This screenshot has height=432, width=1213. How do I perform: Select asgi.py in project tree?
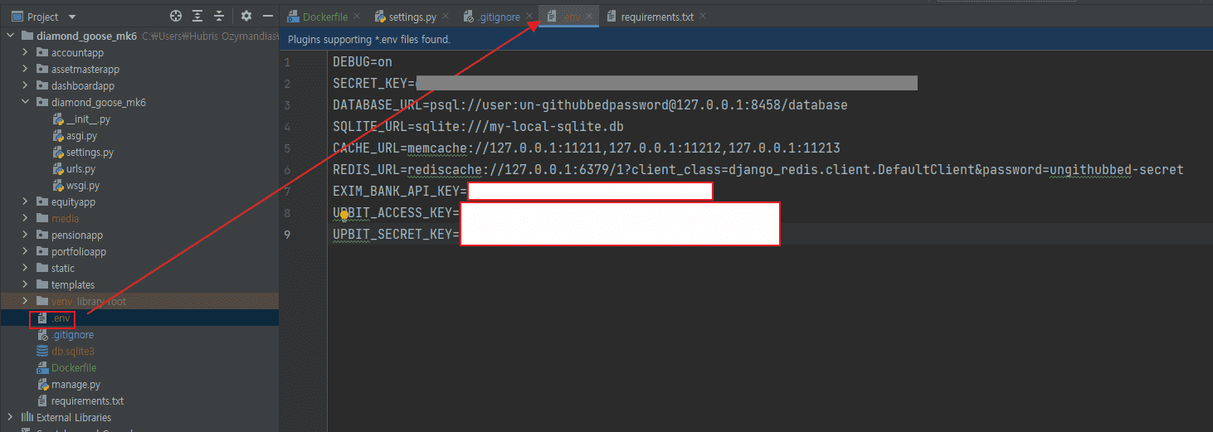(80, 135)
